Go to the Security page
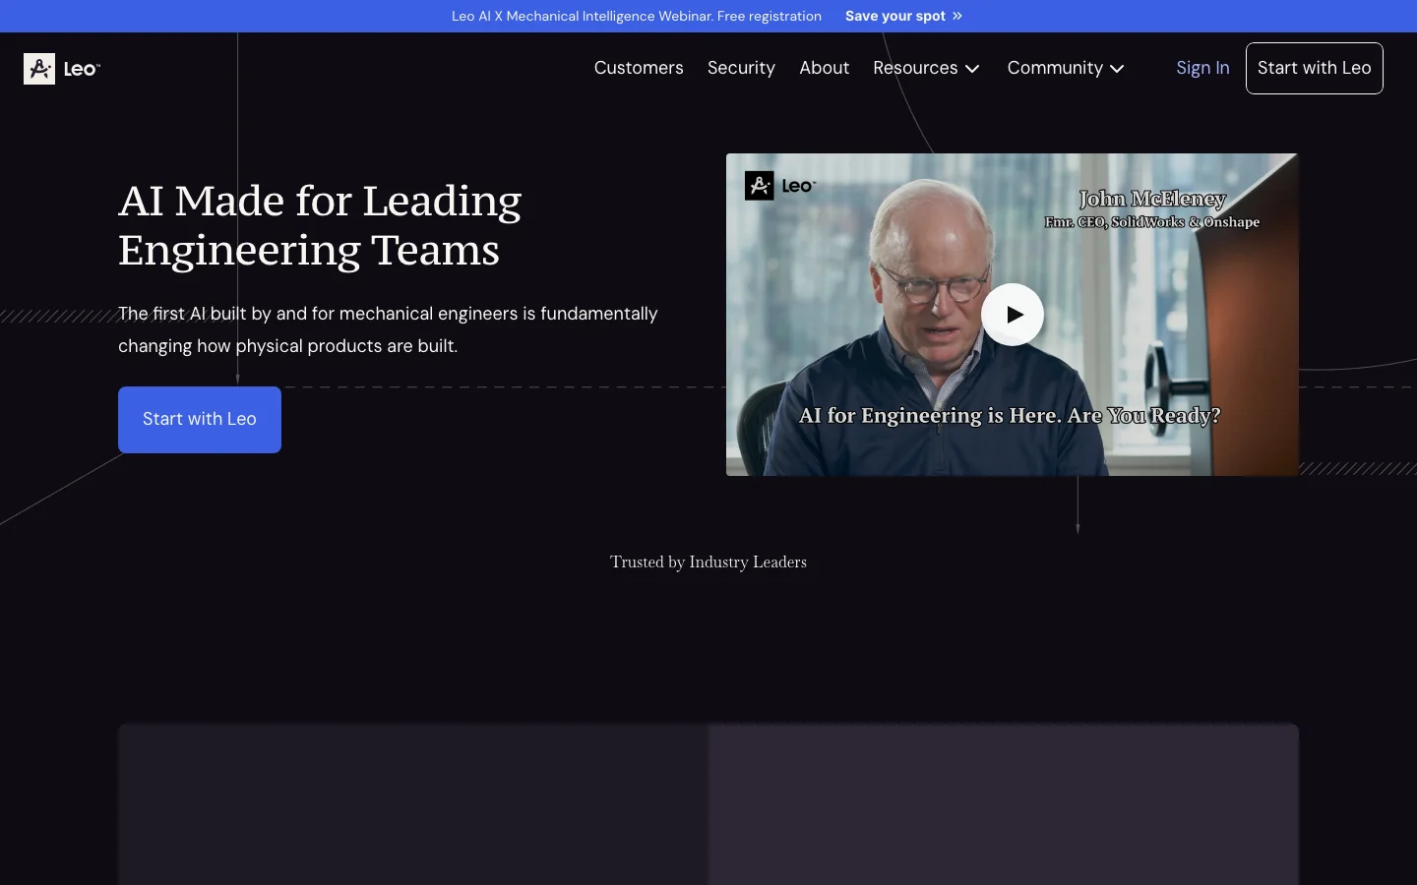The image size is (1417, 885). pos(741,68)
